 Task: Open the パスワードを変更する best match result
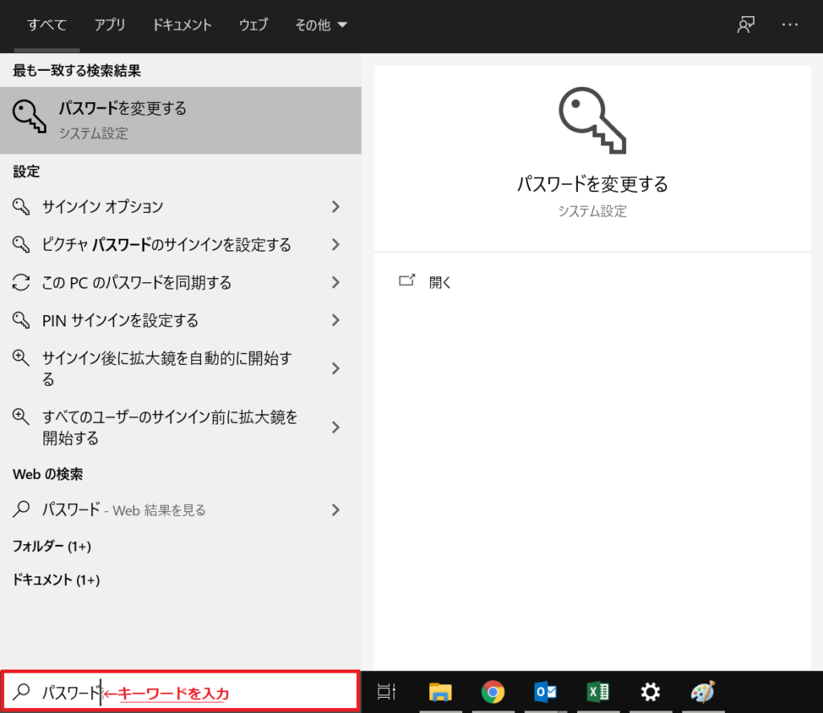click(x=181, y=121)
